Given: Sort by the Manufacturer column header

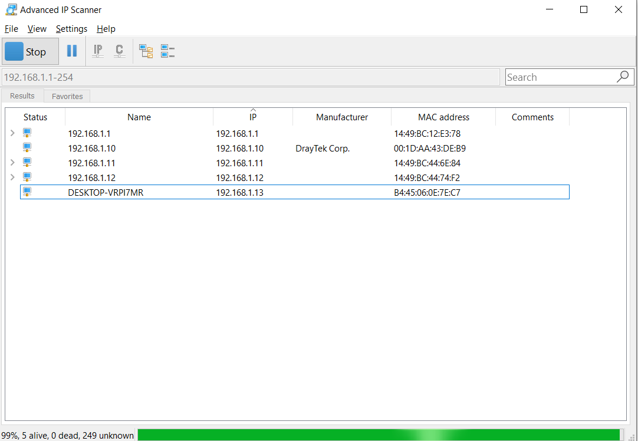Looking at the screenshot, I should [x=342, y=117].
